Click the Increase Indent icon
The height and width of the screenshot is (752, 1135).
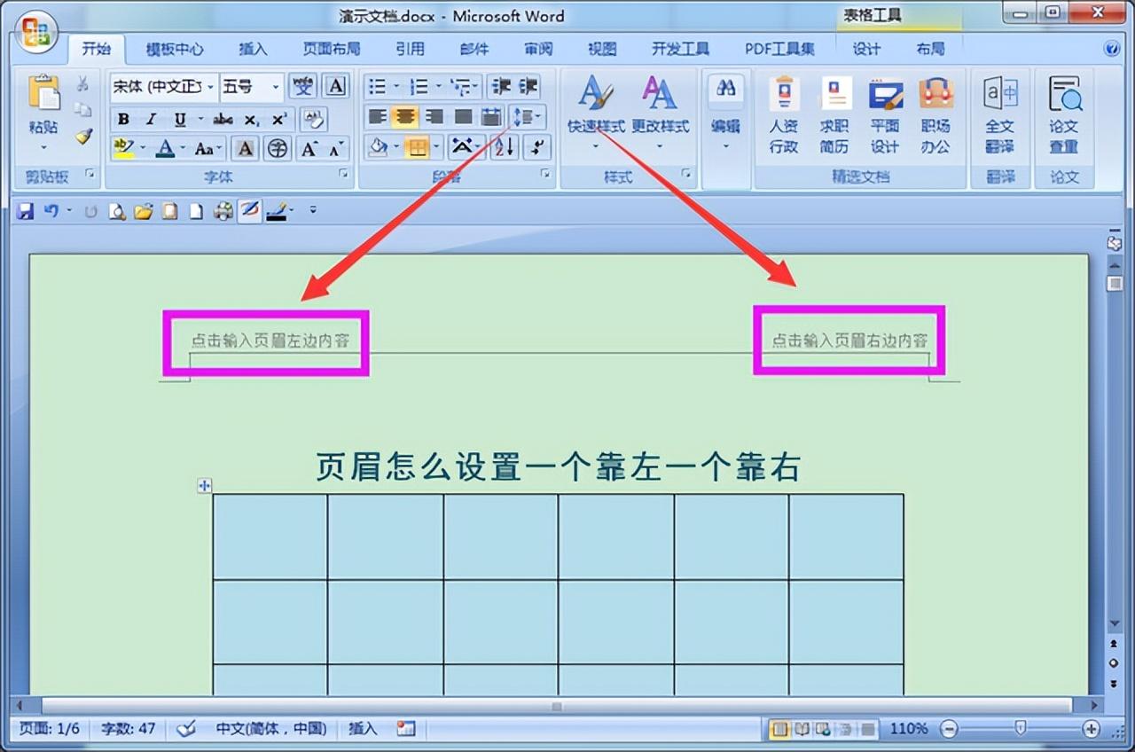[x=528, y=87]
